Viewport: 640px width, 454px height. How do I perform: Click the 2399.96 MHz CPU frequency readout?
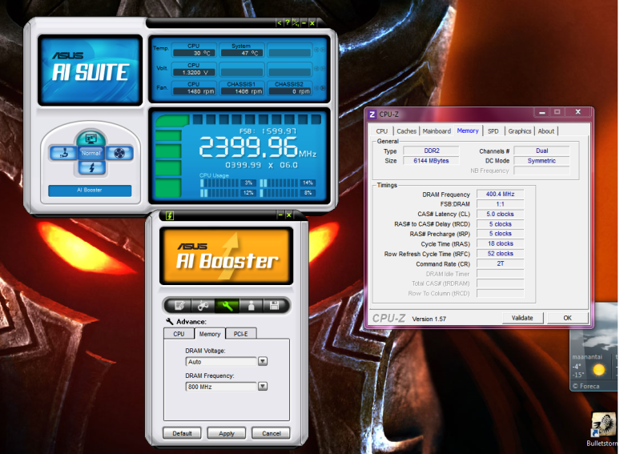click(257, 147)
